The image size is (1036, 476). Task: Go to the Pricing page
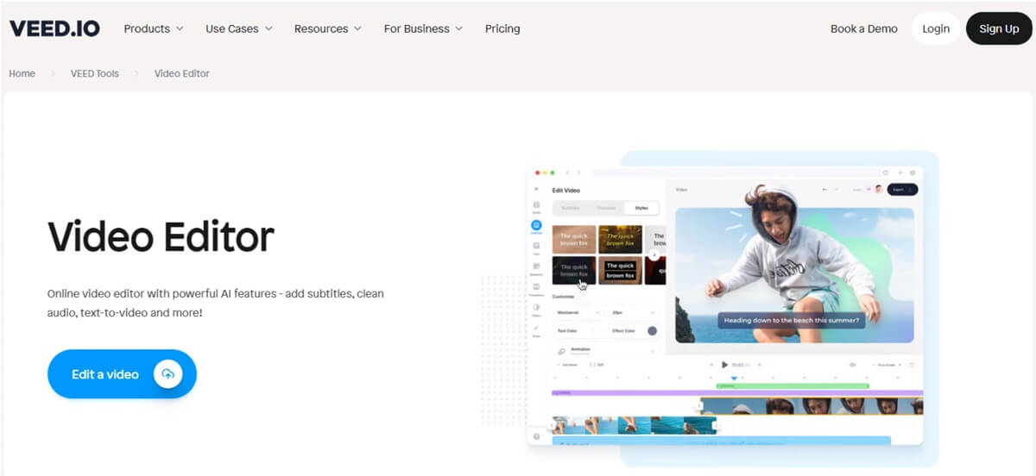pos(502,28)
